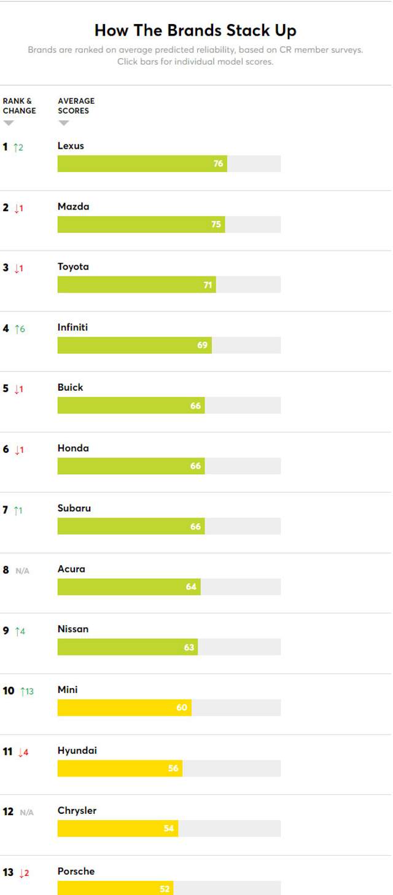
Task: Click the green up arrow for Subaru rank
Action: click(x=17, y=510)
